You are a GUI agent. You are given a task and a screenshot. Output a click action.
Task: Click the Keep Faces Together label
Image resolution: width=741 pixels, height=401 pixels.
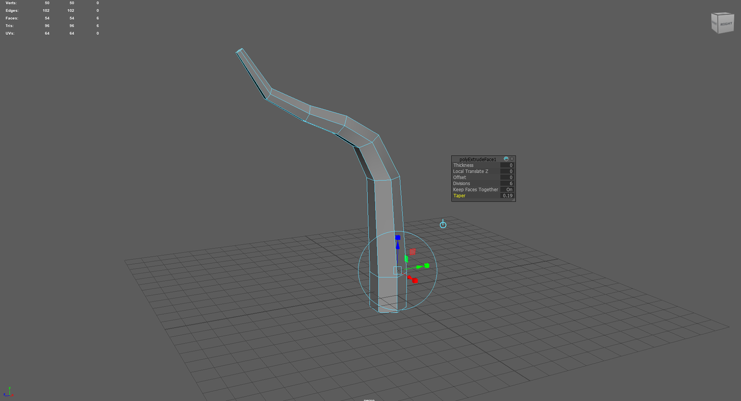tap(475, 190)
